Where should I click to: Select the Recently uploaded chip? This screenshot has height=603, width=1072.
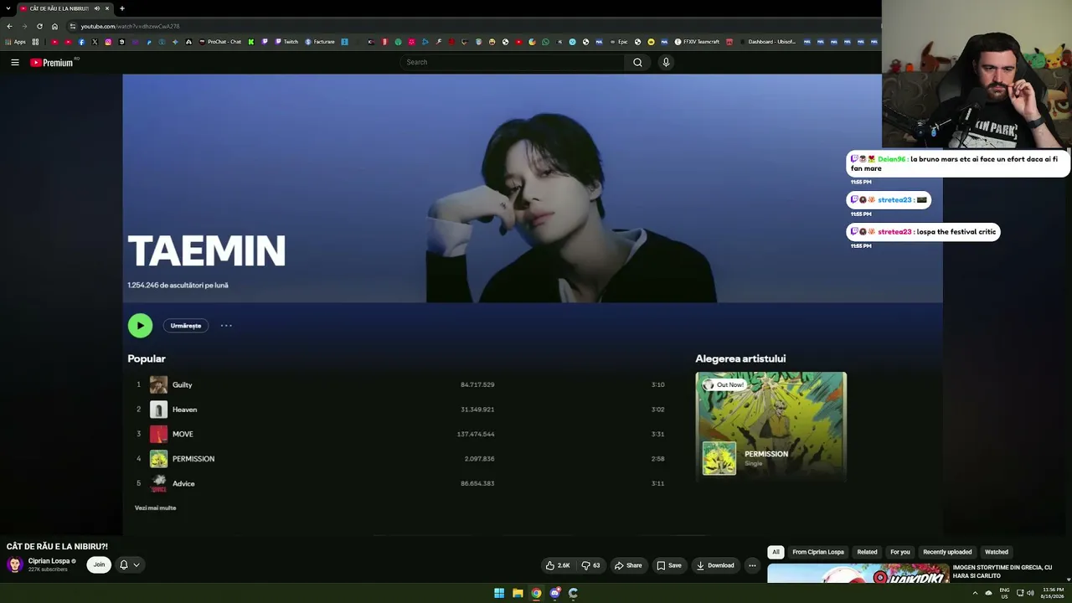[947, 552]
